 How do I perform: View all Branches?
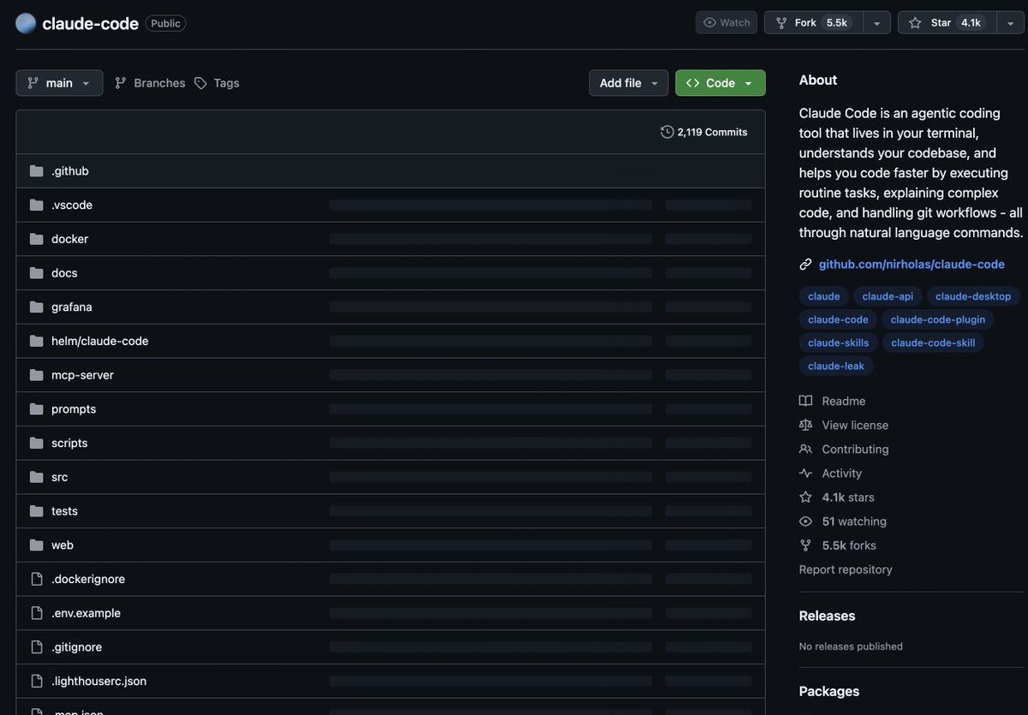159,83
